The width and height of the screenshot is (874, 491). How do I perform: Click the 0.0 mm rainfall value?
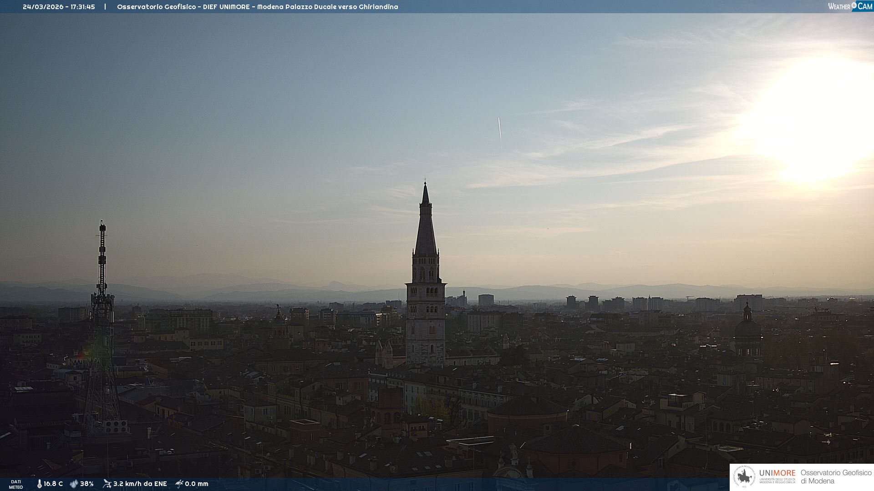[x=197, y=484]
